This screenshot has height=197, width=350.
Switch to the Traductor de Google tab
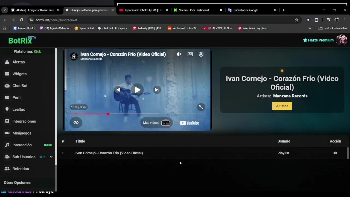[252, 10]
